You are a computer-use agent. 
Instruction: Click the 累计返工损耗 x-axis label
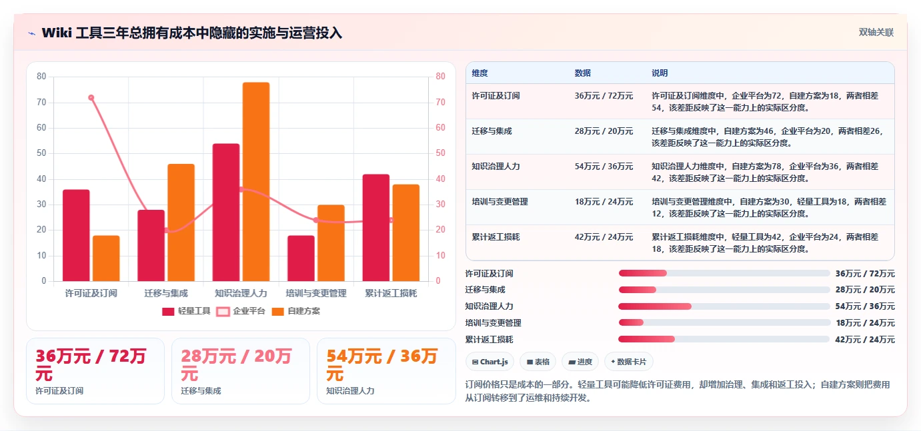(391, 293)
